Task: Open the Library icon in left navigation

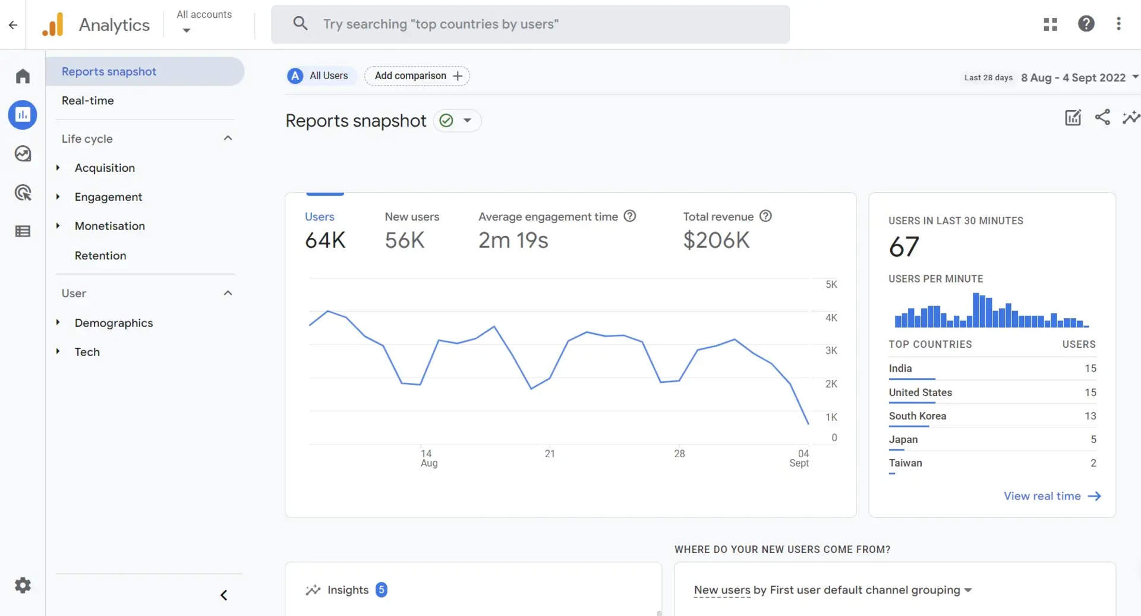Action: (22, 231)
